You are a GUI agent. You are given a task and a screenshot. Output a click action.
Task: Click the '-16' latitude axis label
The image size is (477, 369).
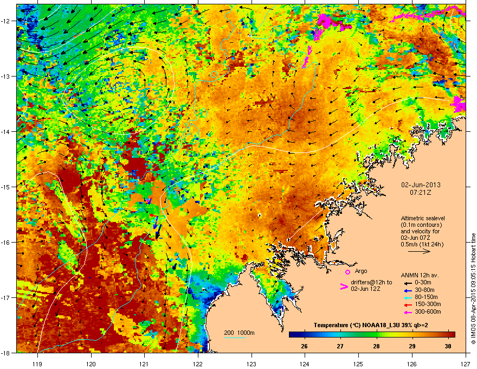tap(5, 243)
